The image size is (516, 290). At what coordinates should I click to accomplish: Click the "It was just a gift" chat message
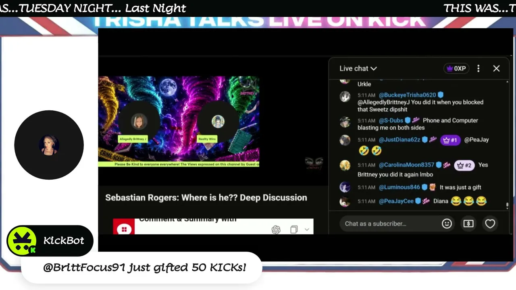click(x=460, y=187)
